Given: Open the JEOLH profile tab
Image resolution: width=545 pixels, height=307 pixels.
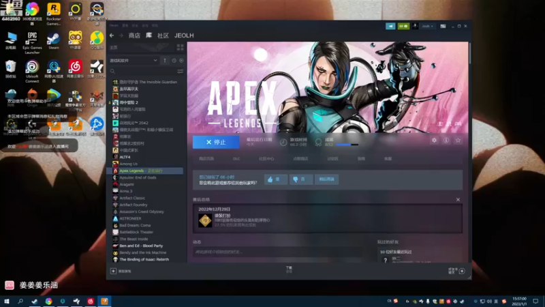Looking at the screenshot, I should tap(184, 35).
